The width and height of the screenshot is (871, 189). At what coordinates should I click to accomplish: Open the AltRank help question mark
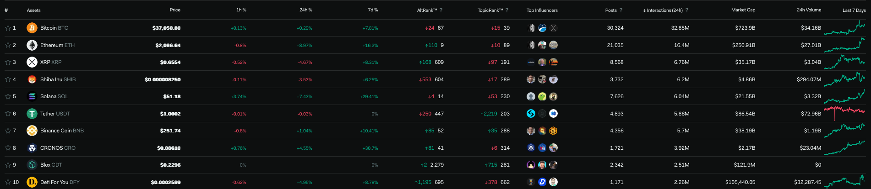(x=441, y=10)
